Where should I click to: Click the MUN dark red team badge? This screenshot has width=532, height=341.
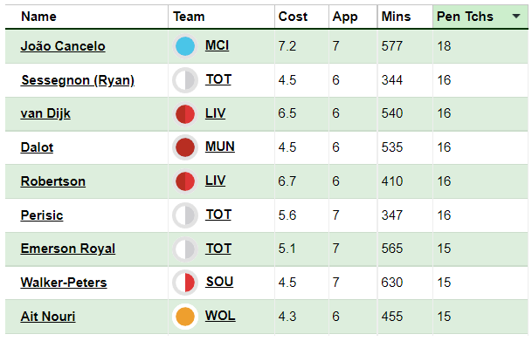[x=185, y=147]
